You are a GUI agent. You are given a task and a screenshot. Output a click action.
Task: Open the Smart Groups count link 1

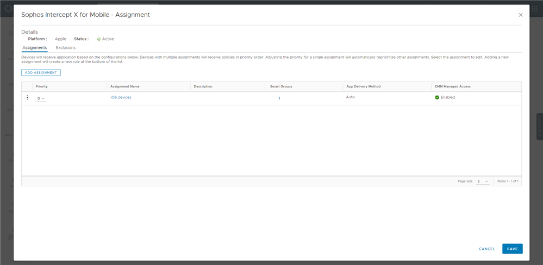pos(279,99)
